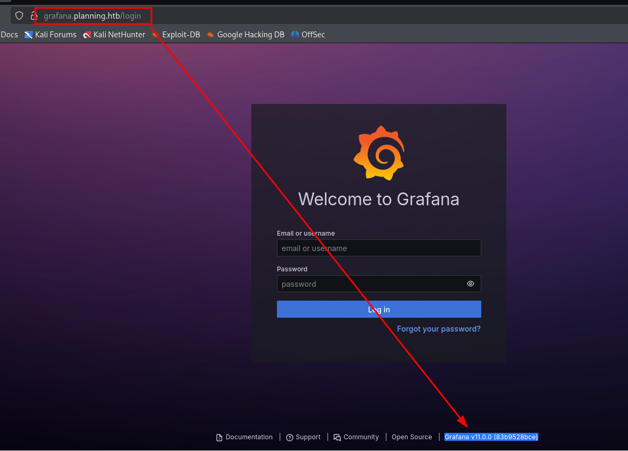This screenshot has width=628, height=451.
Task: Open Forgot your password link
Action: point(439,329)
